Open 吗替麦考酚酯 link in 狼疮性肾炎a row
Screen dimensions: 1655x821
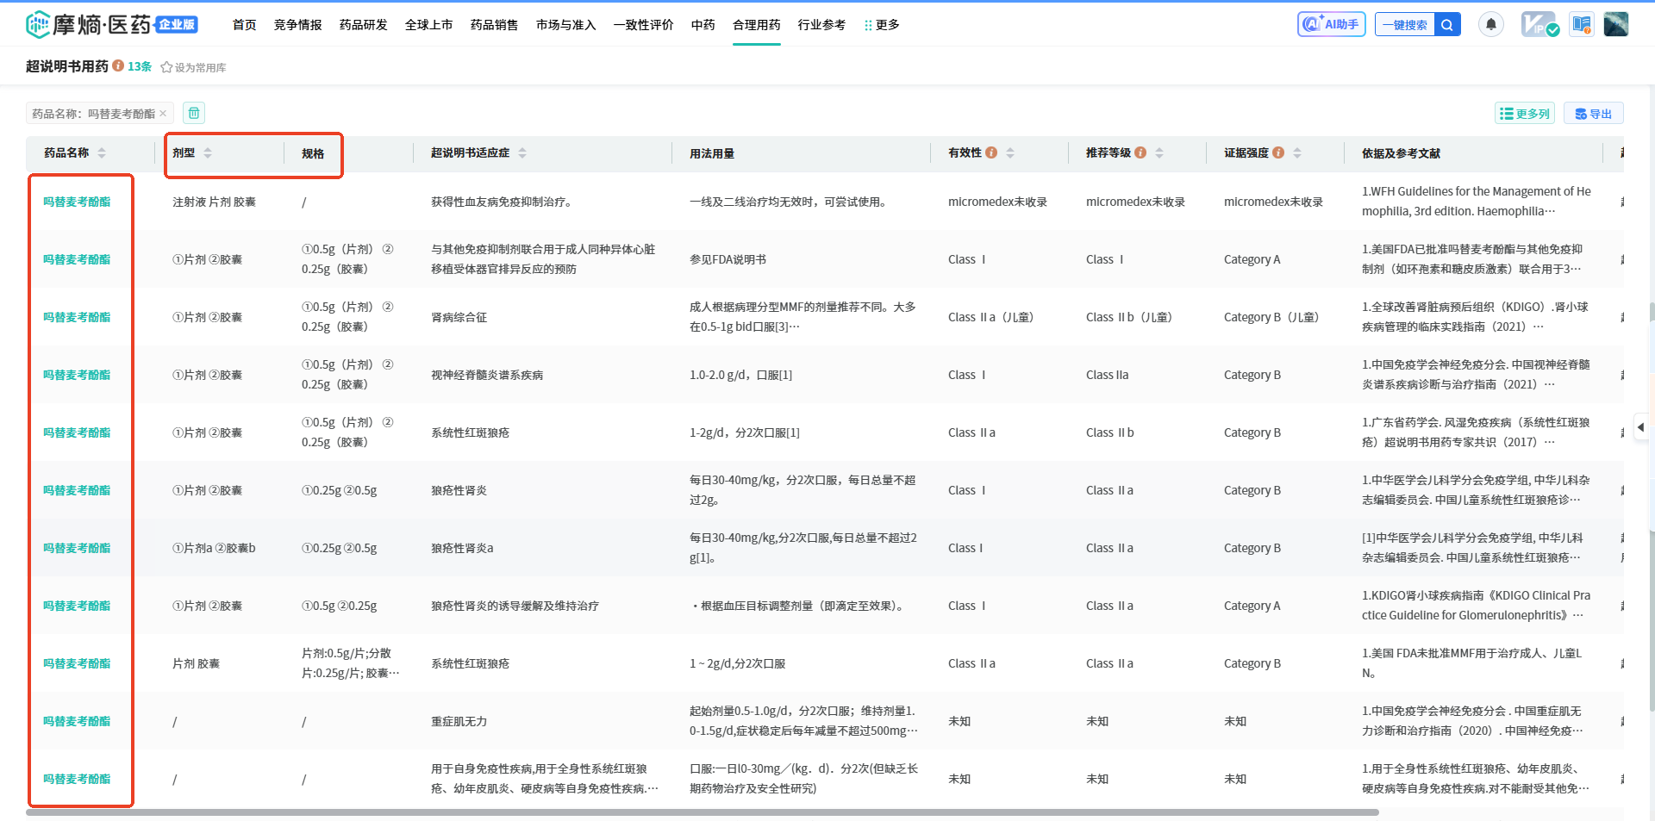click(77, 548)
